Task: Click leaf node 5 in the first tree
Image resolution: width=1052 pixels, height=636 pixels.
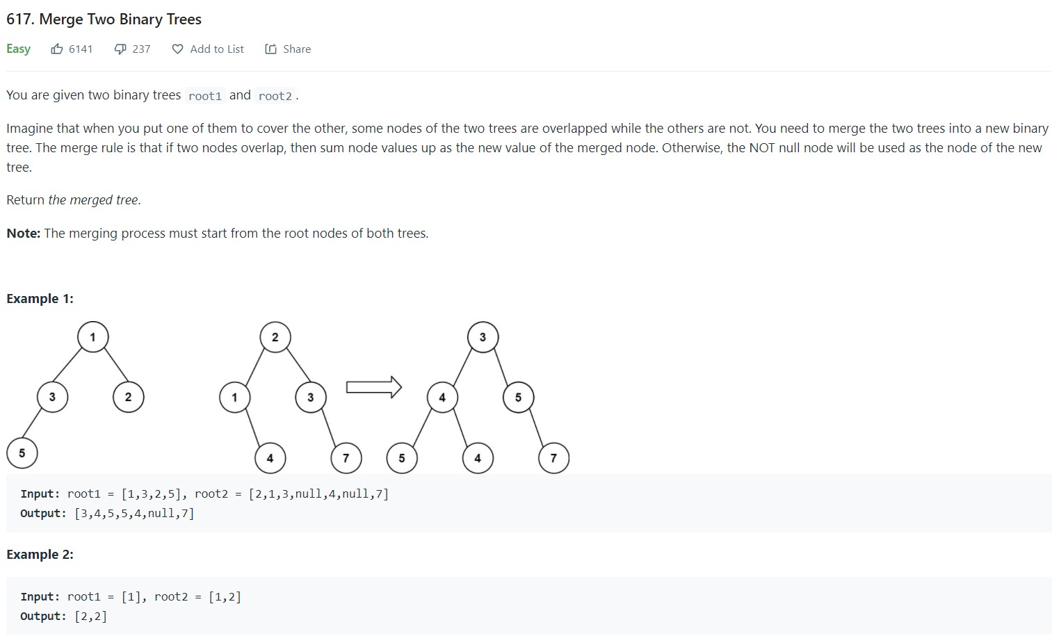Action: click(22, 453)
